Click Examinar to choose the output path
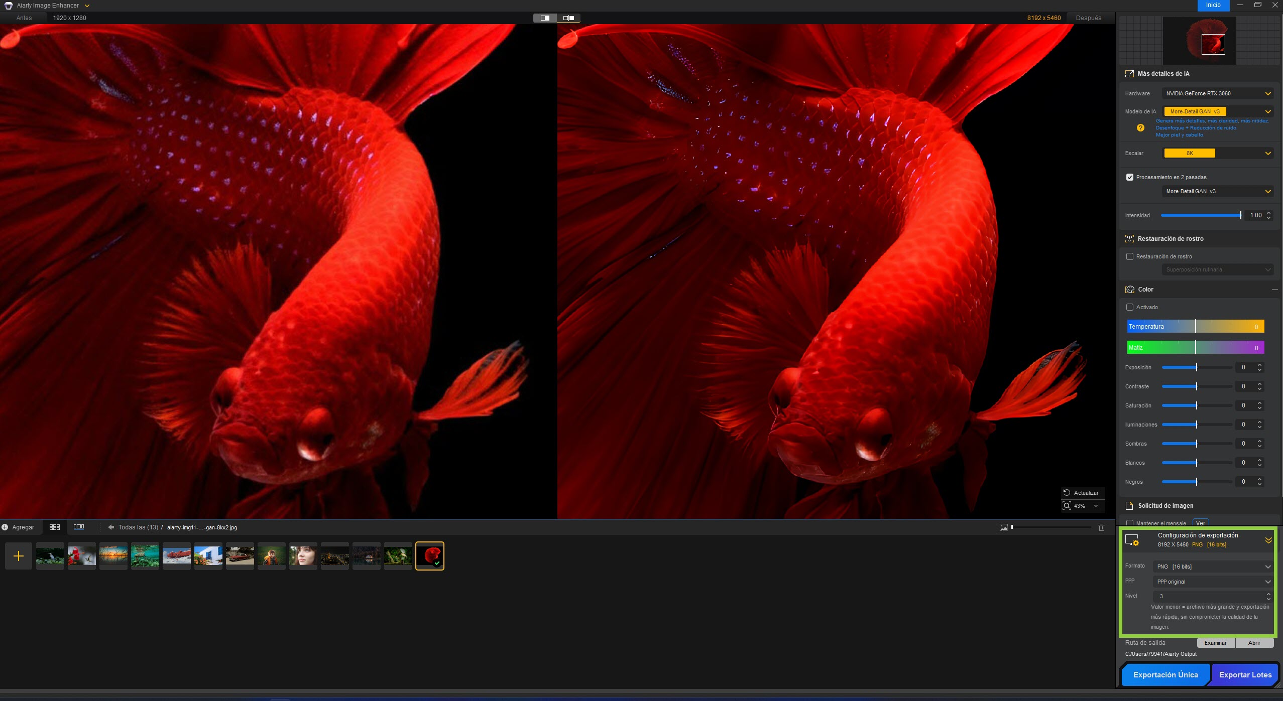1283x701 pixels. 1215,643
